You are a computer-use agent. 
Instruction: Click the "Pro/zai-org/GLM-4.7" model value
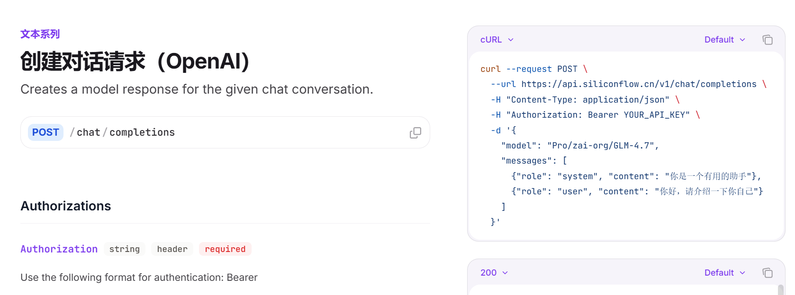pos(601,146)
